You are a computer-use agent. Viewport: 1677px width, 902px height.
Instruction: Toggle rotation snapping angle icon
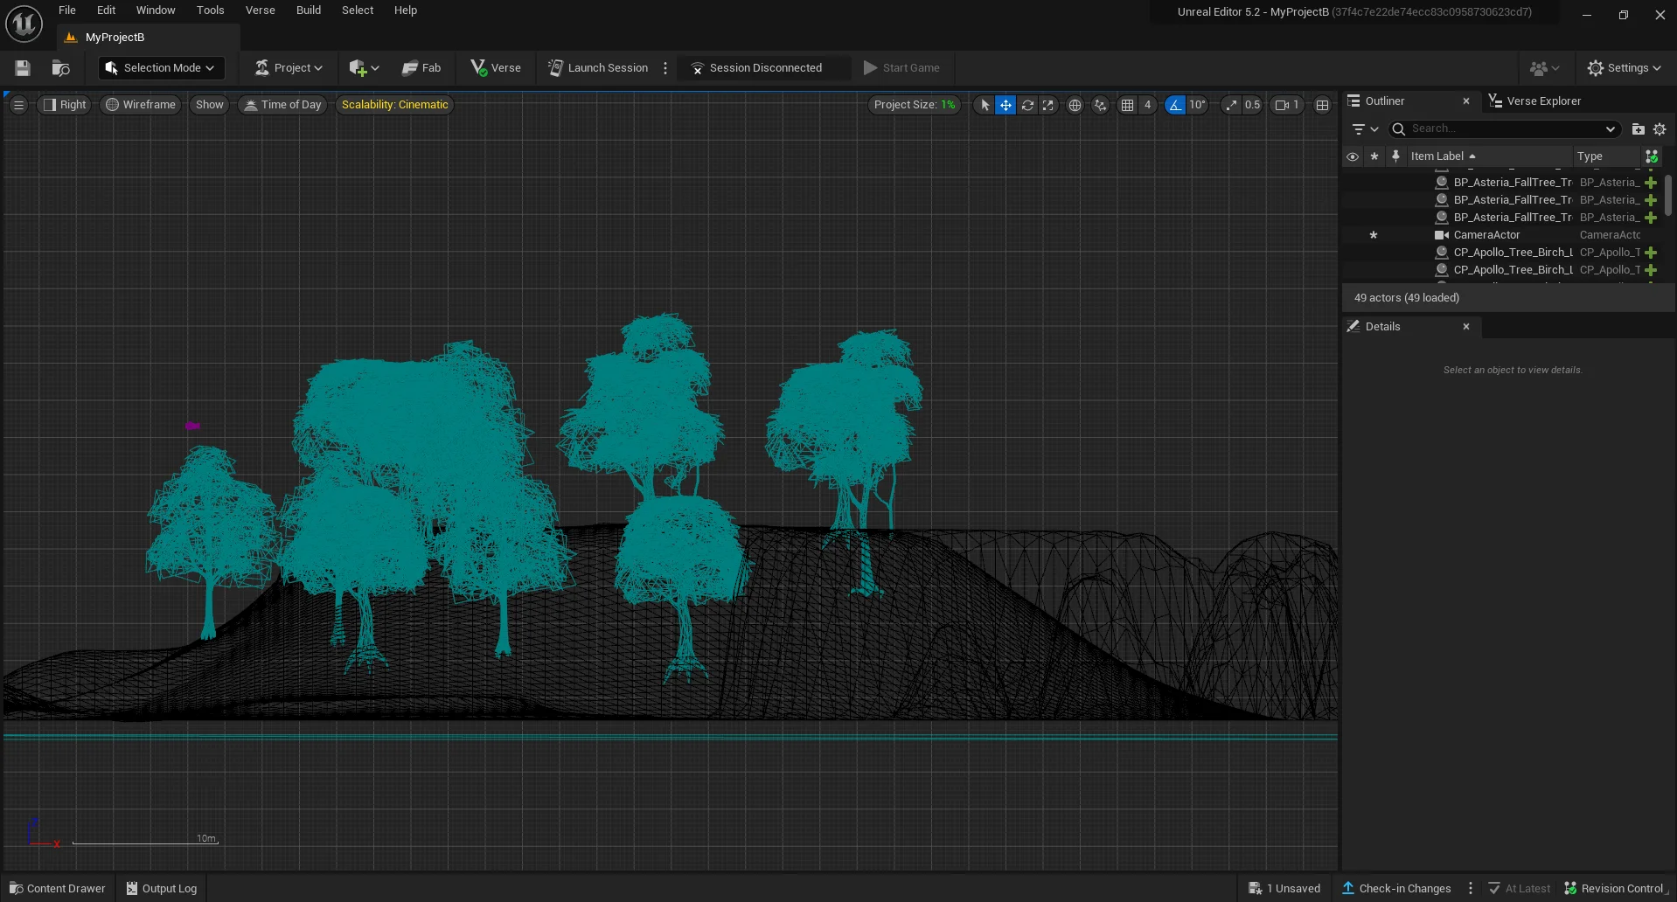pyautogui.click(x=1175, y=105)
